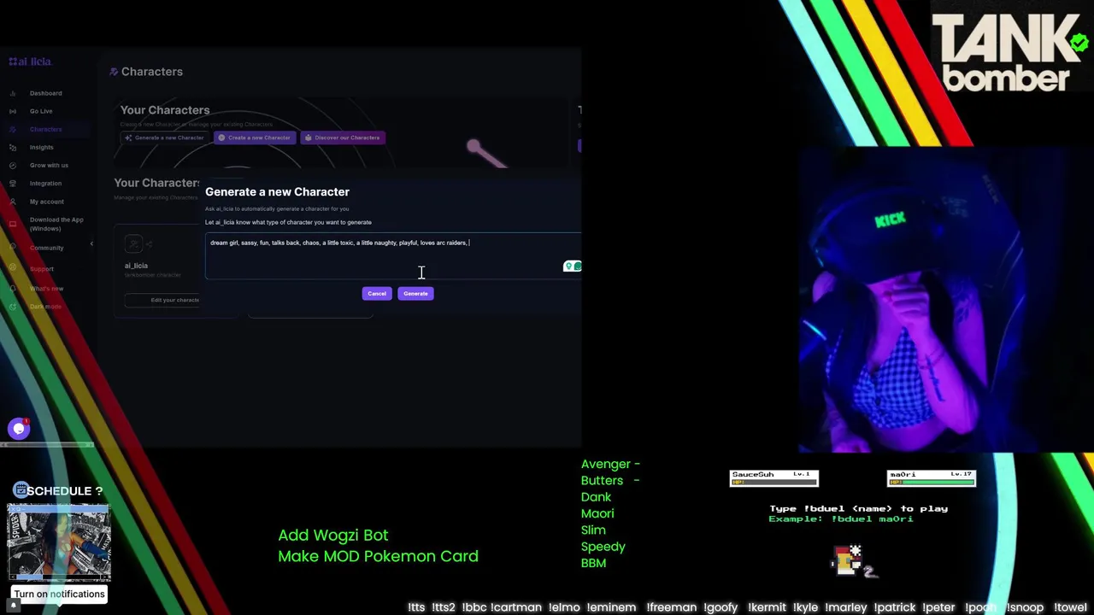Open Integration in the sidebar
The image size is (1094, 615).
45,183
